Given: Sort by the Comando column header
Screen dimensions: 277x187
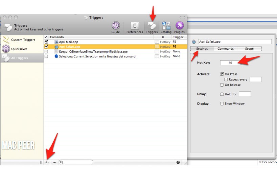Looking at the screenshot, I should tap(101, 37).
